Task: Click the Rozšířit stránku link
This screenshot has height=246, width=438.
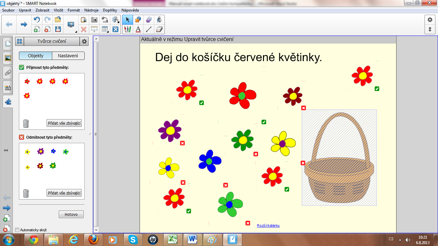Action: 268,225
